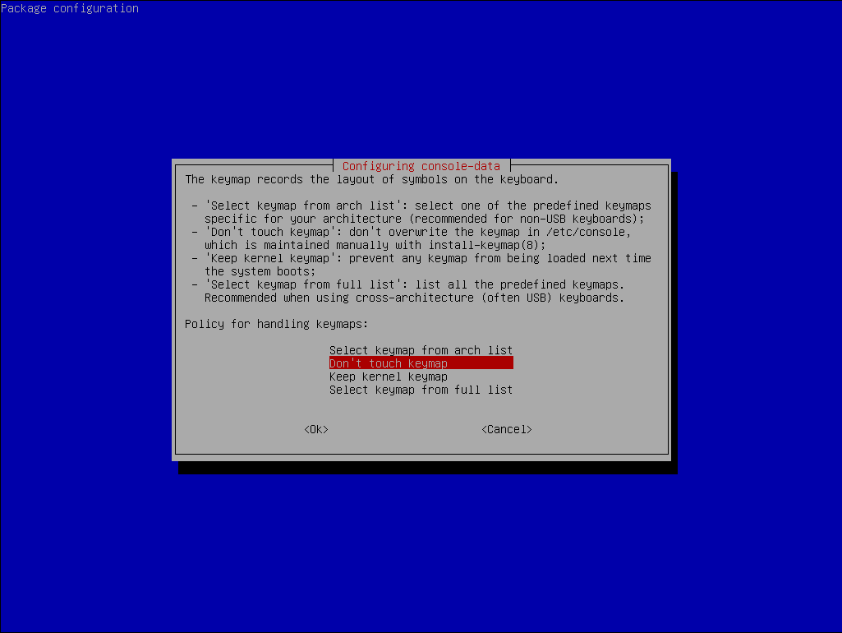Select 'Select keymap from full list' option
The width and height of the screenshot is (842, 633).
coord(421,390)
